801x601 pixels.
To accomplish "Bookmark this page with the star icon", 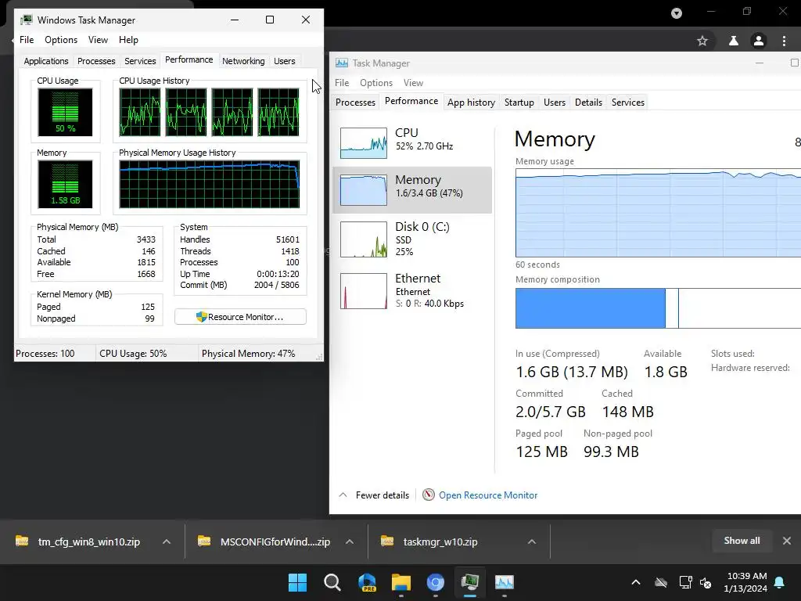I will click(x=702, y=41).
